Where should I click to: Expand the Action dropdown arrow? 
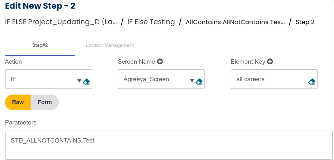[79, 81]
